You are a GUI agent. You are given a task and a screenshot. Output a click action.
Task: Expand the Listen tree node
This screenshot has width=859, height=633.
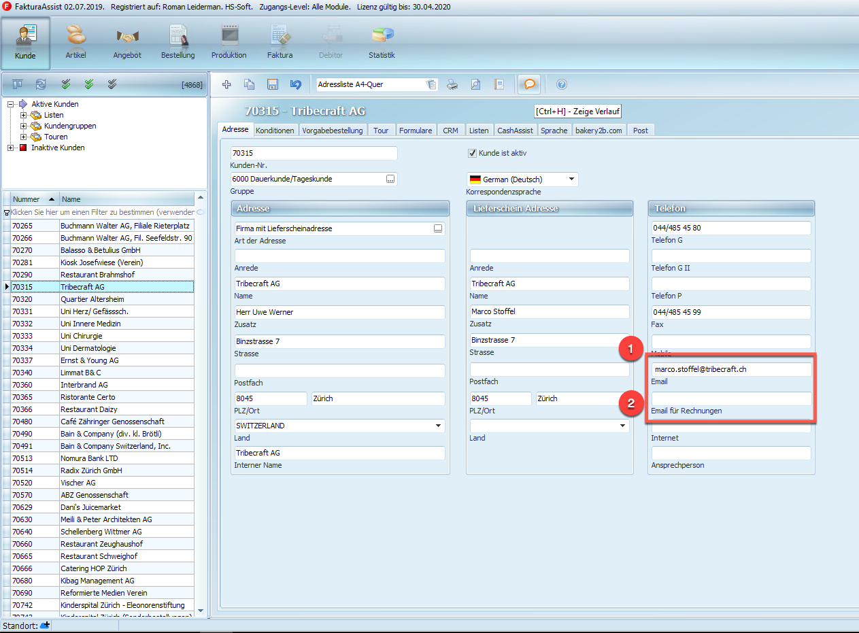pos(24,115)
